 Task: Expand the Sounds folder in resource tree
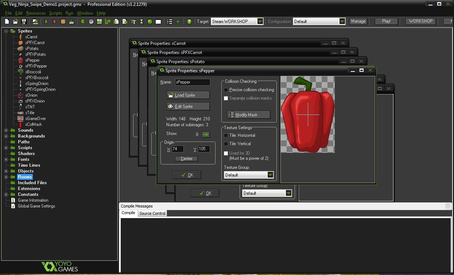point(6,130)
